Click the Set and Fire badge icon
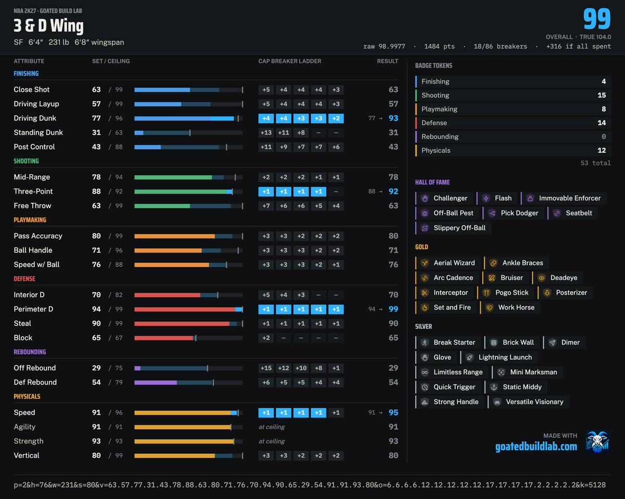Screen dimensions: 625x499 click(424, 308)
